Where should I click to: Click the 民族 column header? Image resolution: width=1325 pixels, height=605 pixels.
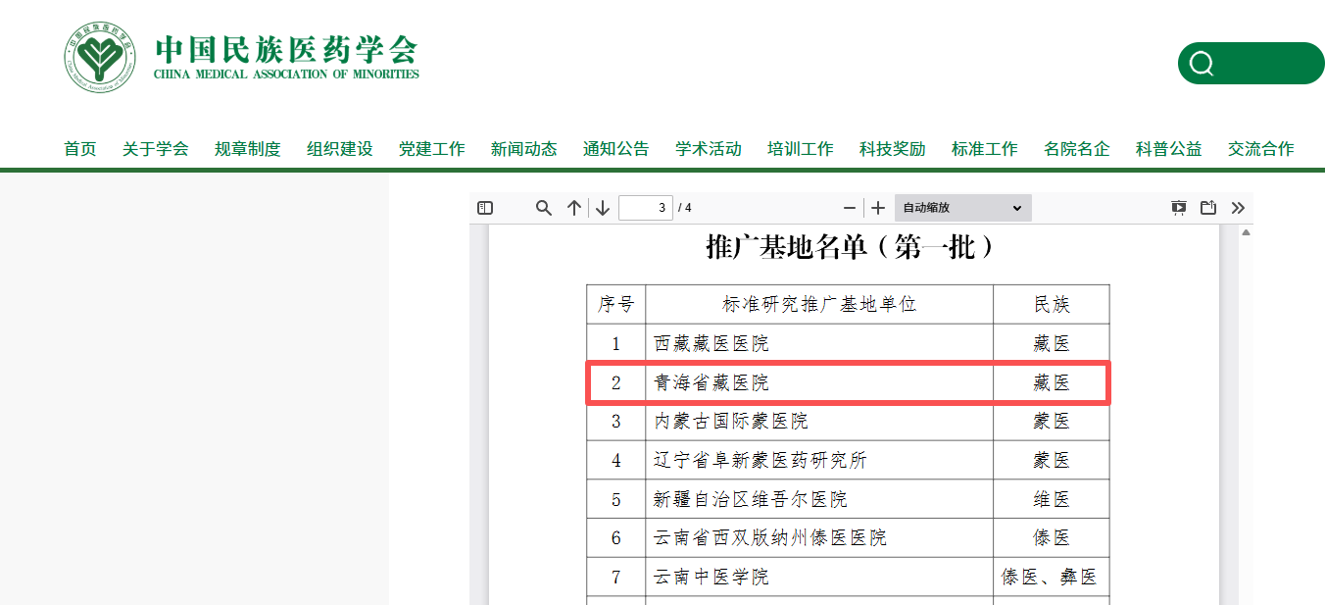[x=1052, y=305]
